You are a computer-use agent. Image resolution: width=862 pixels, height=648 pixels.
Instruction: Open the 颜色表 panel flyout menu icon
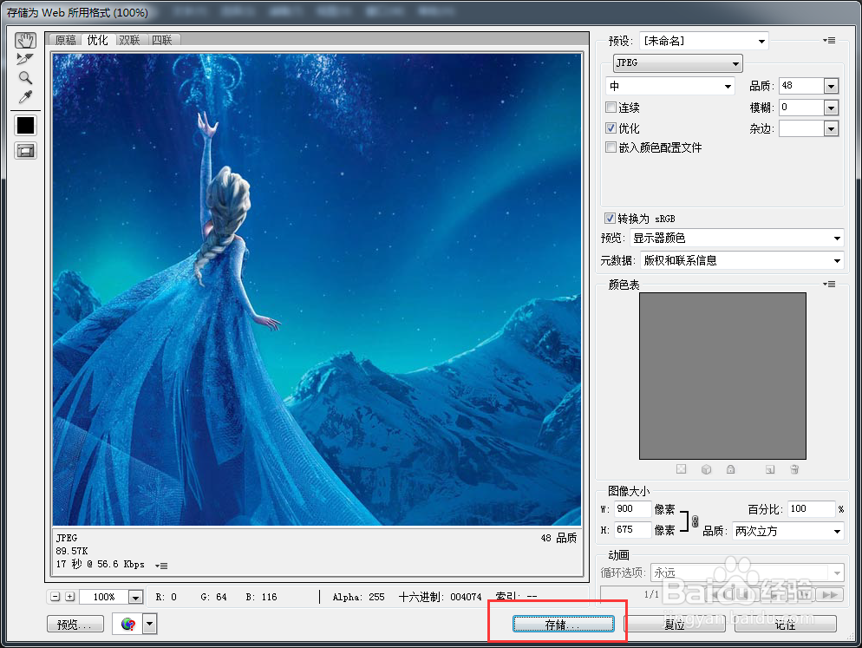[829, 285]
